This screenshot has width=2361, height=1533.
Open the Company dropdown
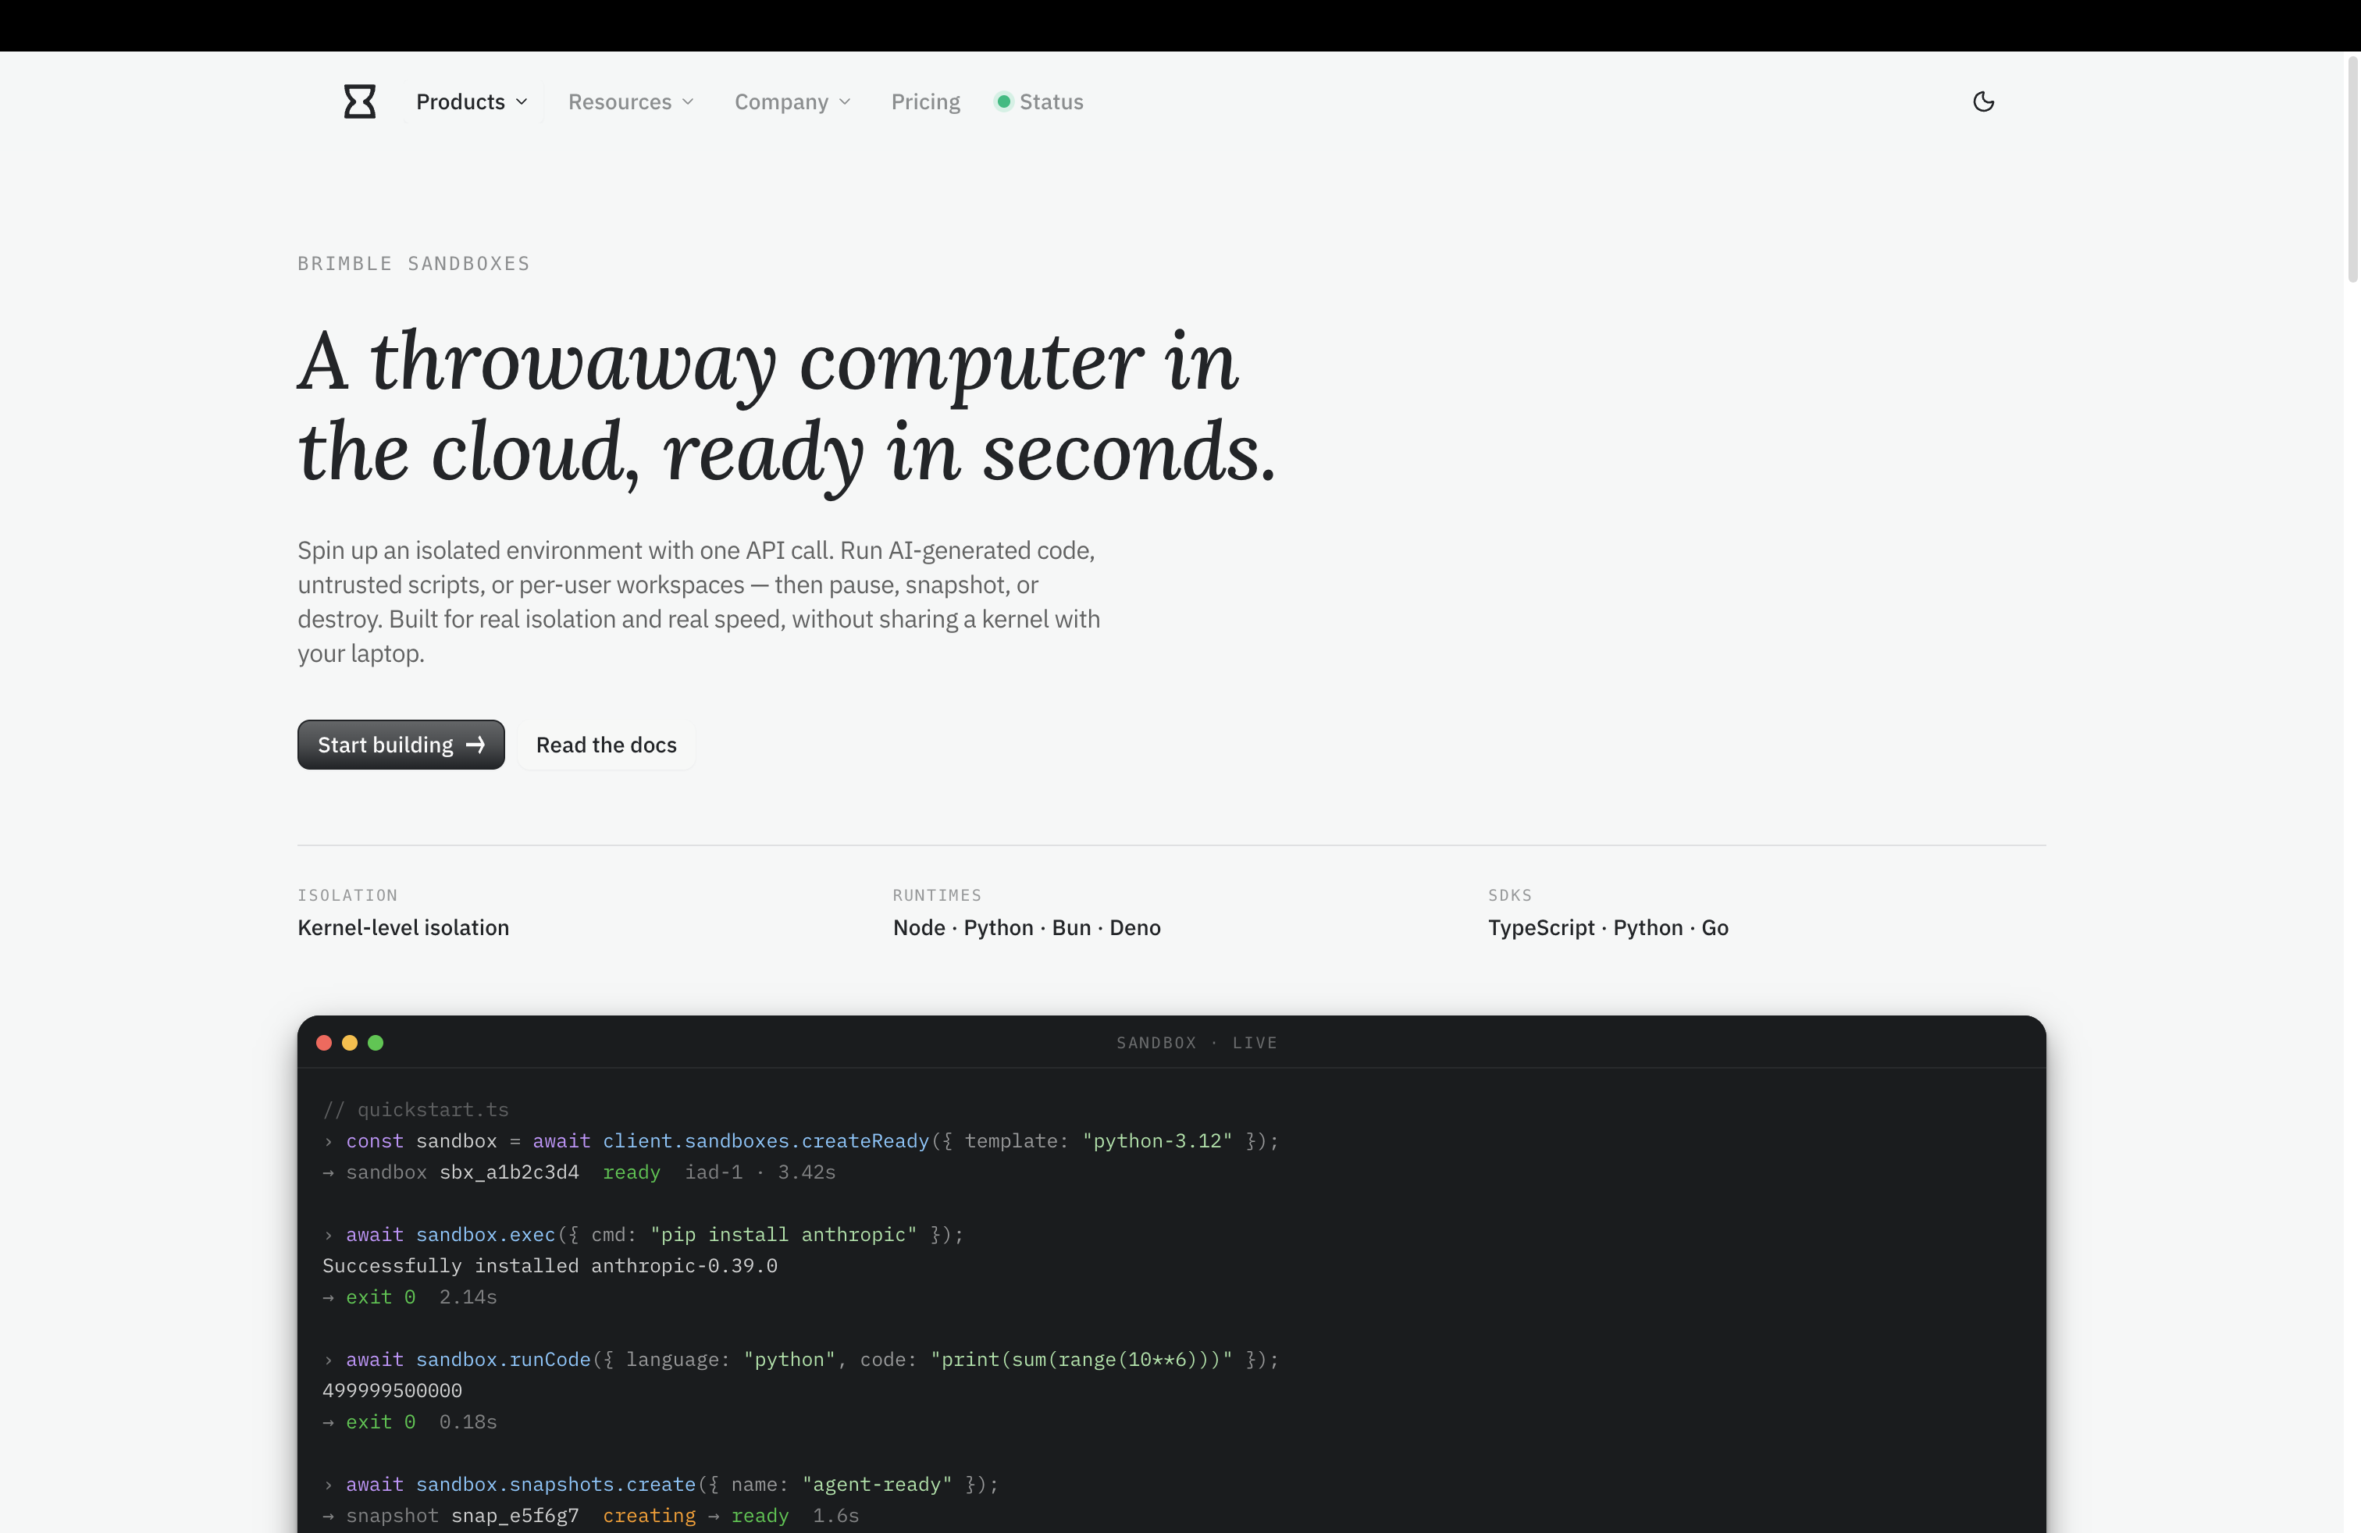[x=792, y=101]
